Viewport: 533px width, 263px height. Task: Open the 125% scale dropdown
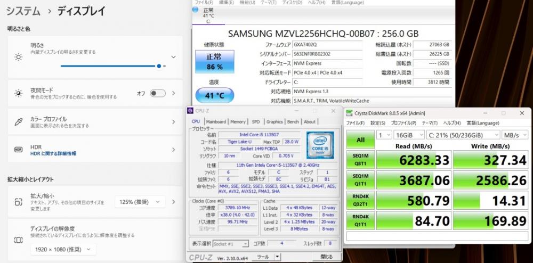[140, 202]
